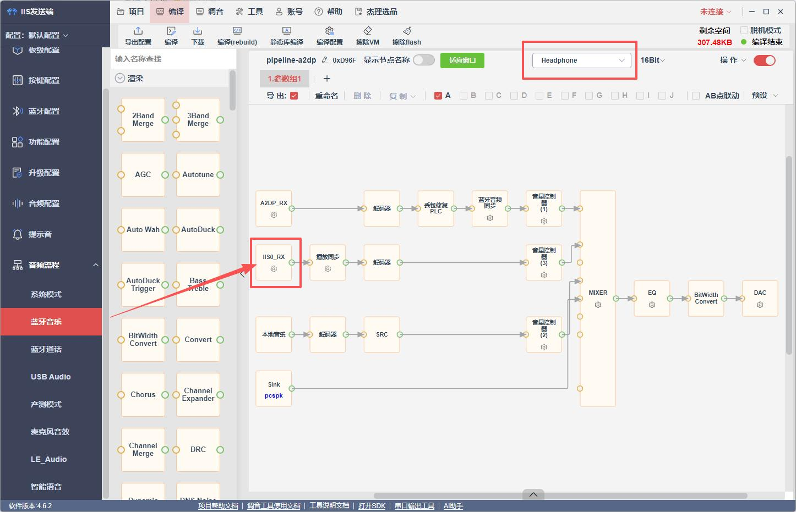Viewport: 796px width, 512px height.
Task: Open the 调音 menu
Action: pyautogui.click(x=210, y=12)
